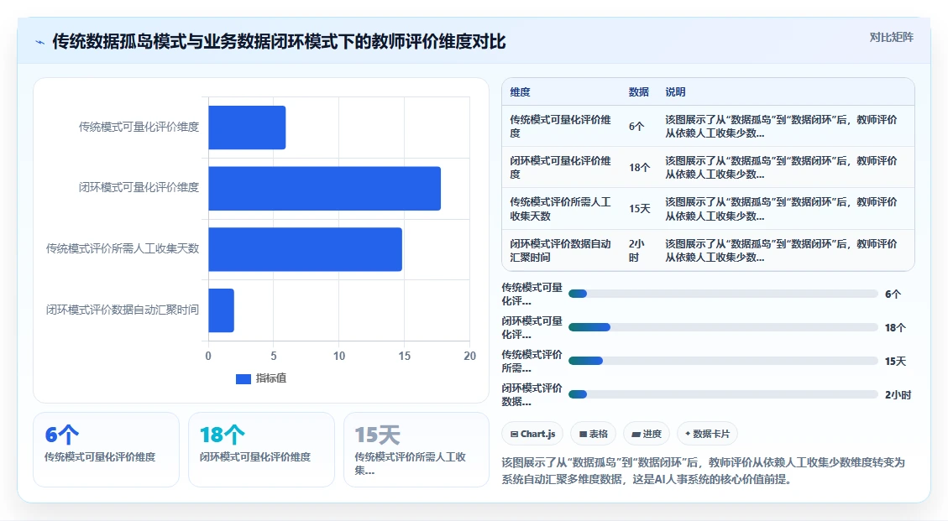Click the 6个 value in the table

coord(636,127)
